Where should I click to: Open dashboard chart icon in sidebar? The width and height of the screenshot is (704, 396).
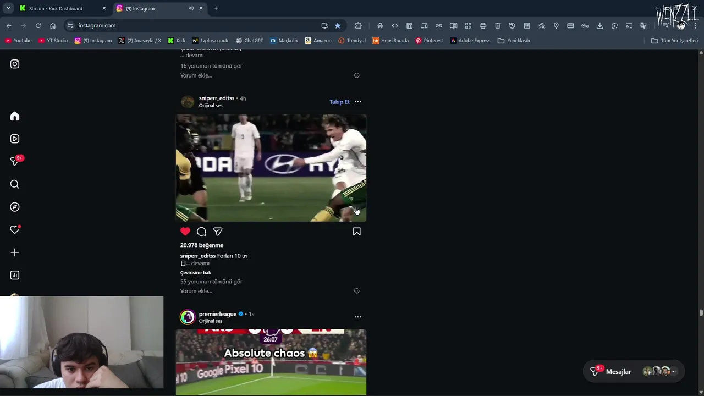pyautogui.click(x=15, y=275)
